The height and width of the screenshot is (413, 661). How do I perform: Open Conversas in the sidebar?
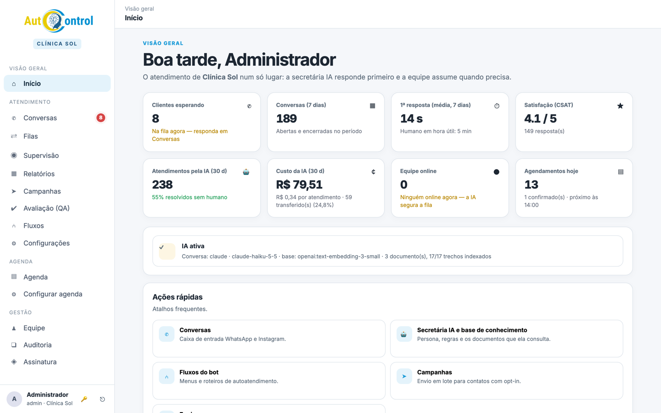pos(57,118)
